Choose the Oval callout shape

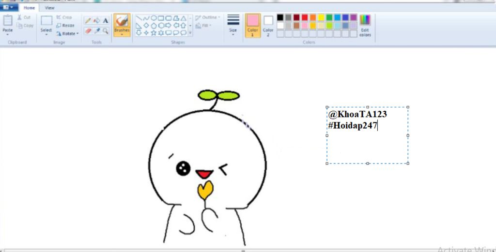(176, 32)
